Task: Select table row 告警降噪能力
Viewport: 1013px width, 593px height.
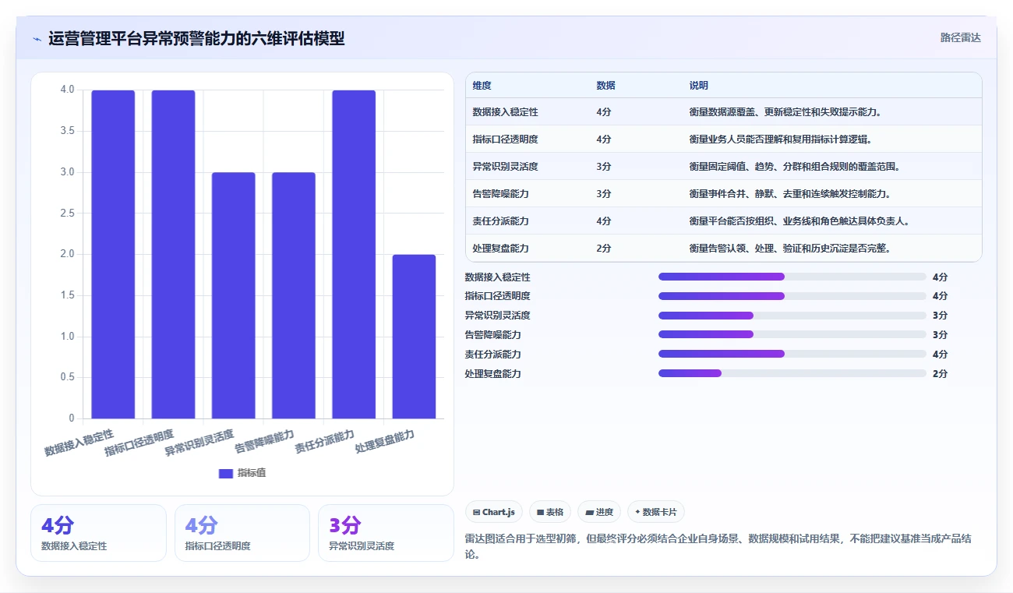Action: pos(724,193)
